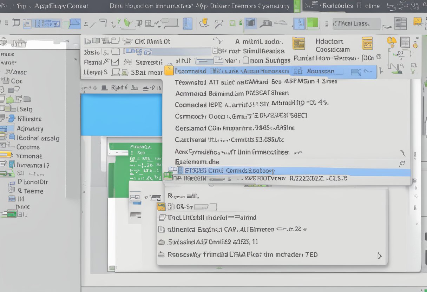Click the yellow folder icon beside Feromnaird
This screenshot has width=427, height=292.
coord(169,71)
